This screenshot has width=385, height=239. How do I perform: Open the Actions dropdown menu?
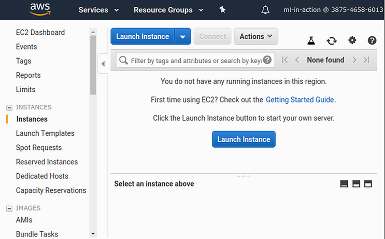(256, 36)
